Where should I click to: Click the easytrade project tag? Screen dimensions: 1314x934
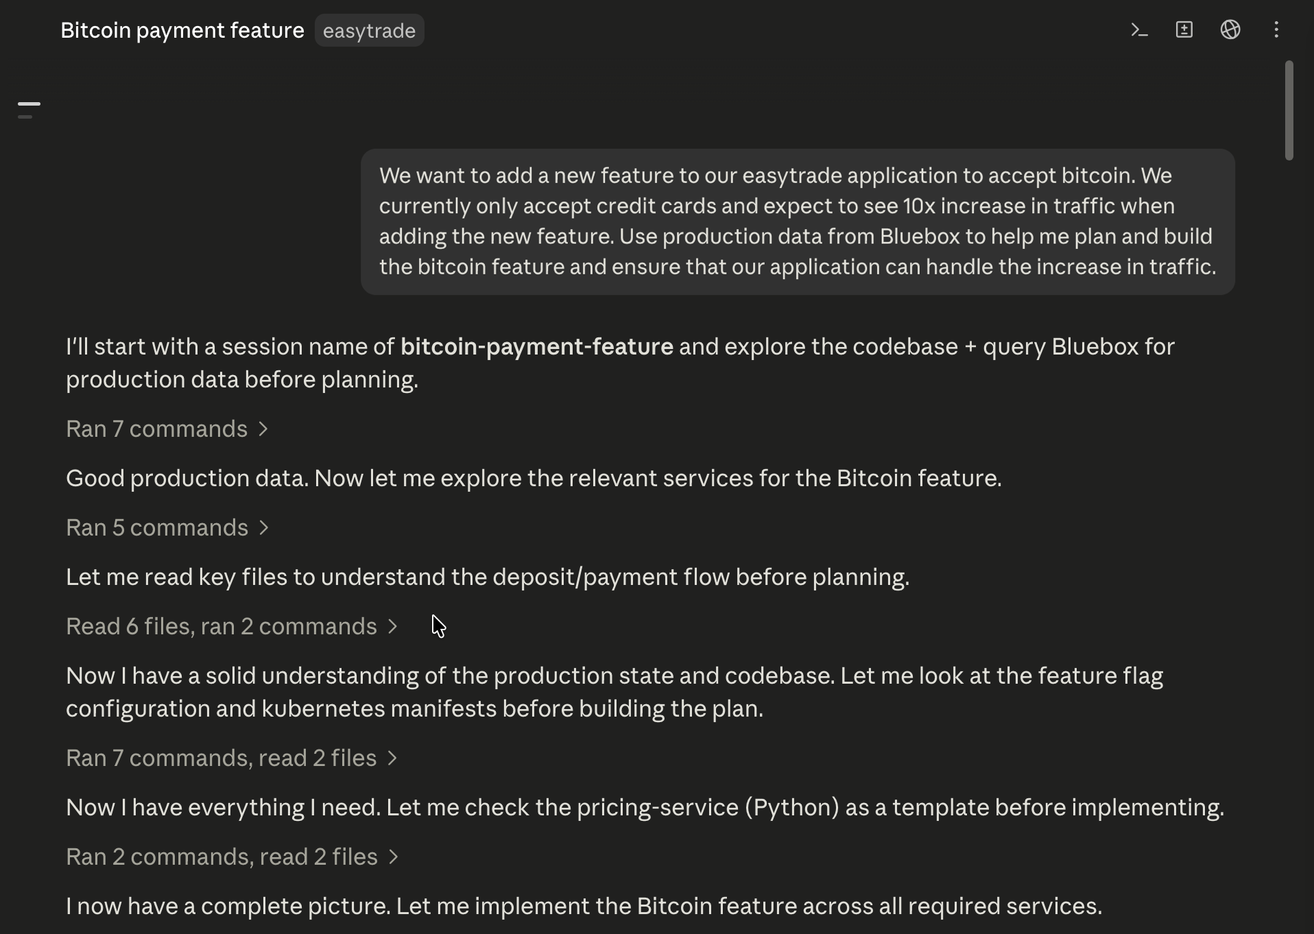click(x=369, y=31)
